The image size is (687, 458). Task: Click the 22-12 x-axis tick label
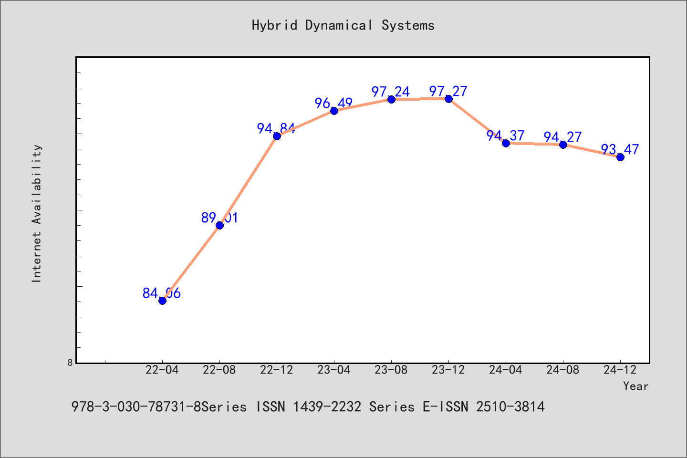pyautogui.click(x=277, y=370)
